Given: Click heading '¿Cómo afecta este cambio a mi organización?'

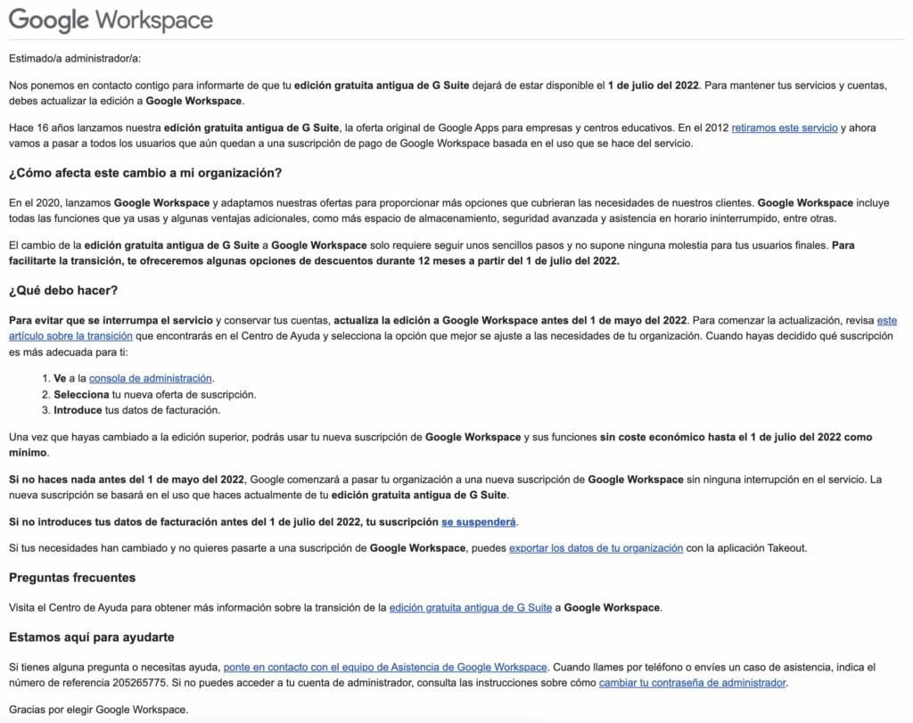Looking at the screenshot, I should coord(145,173).
